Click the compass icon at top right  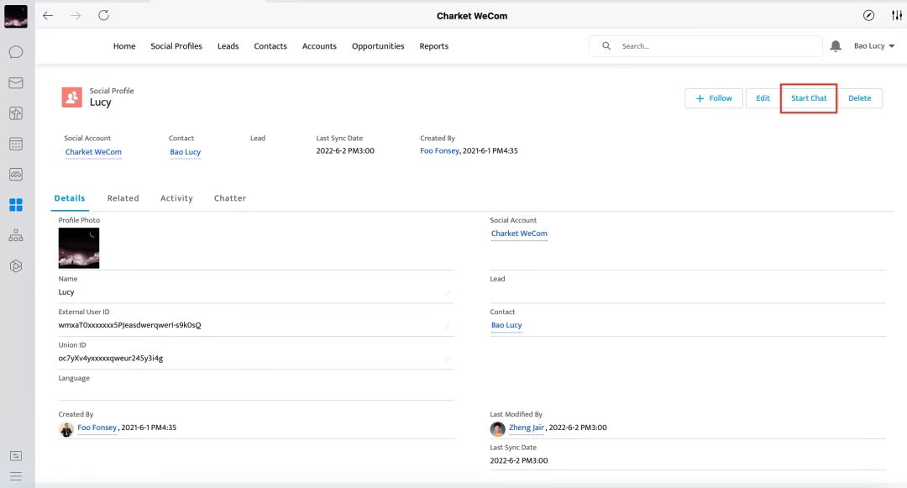[868, 16]
